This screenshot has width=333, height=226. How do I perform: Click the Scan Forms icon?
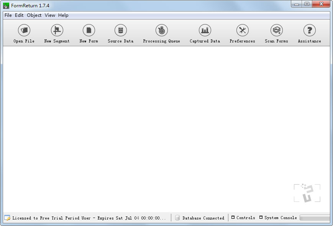coord(277,30)
